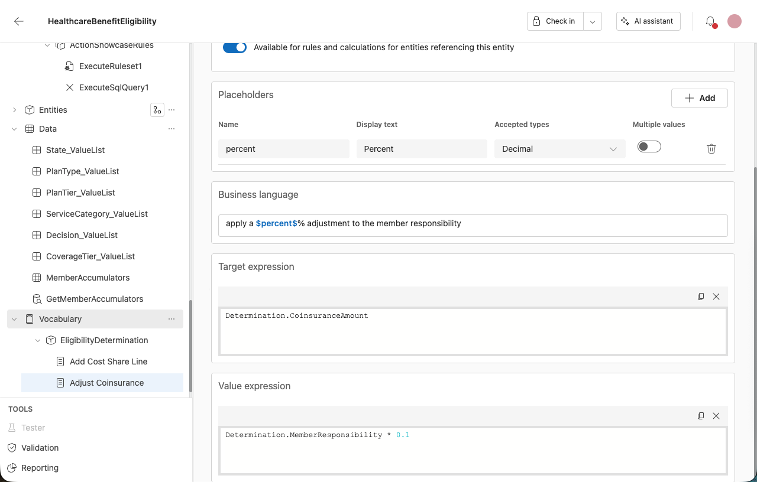Image resolution: width=757 pixels, height=482 pixels.
Task: Add a new placeholder
Action: 700,98
